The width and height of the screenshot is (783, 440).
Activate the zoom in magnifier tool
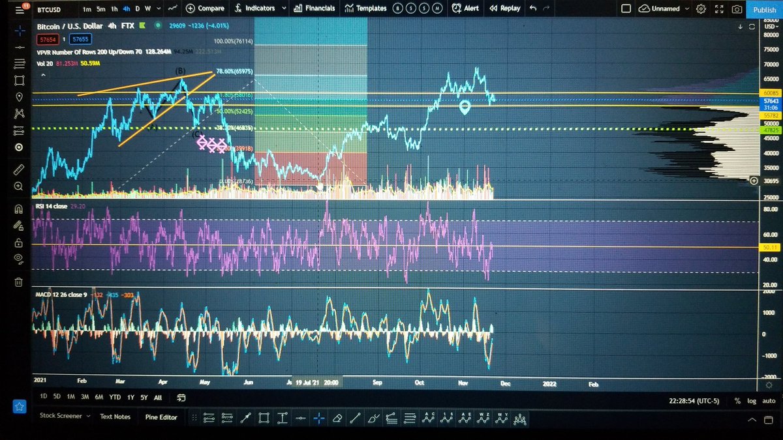19,186
